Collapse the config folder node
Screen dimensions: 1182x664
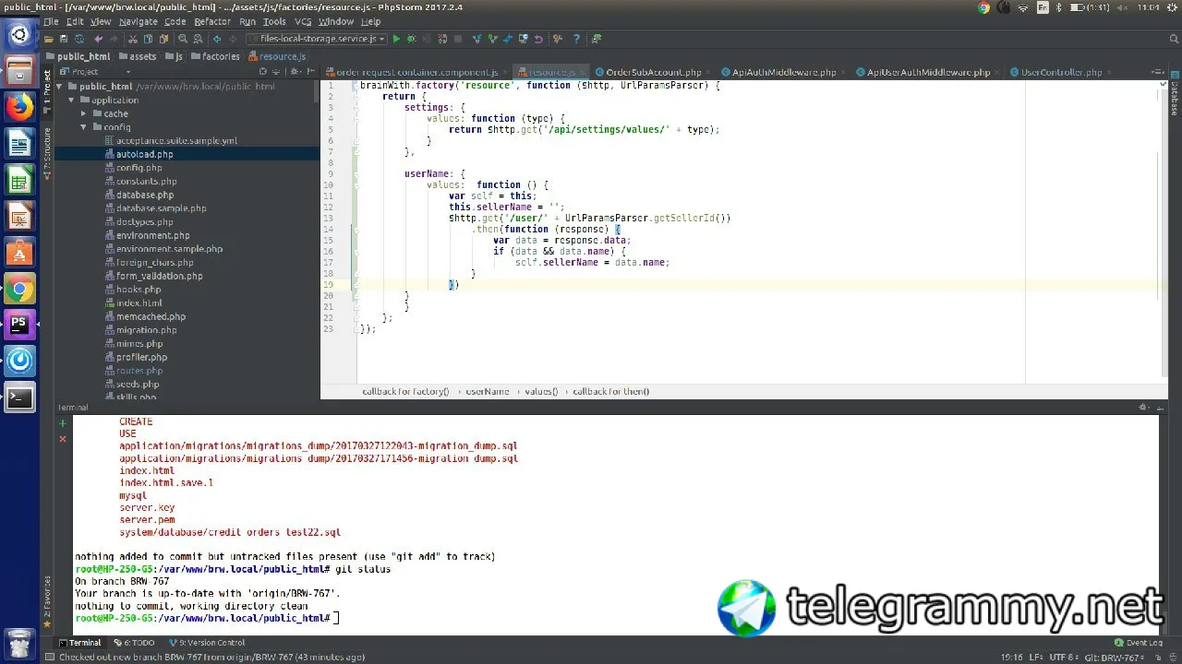click(84, 127)
